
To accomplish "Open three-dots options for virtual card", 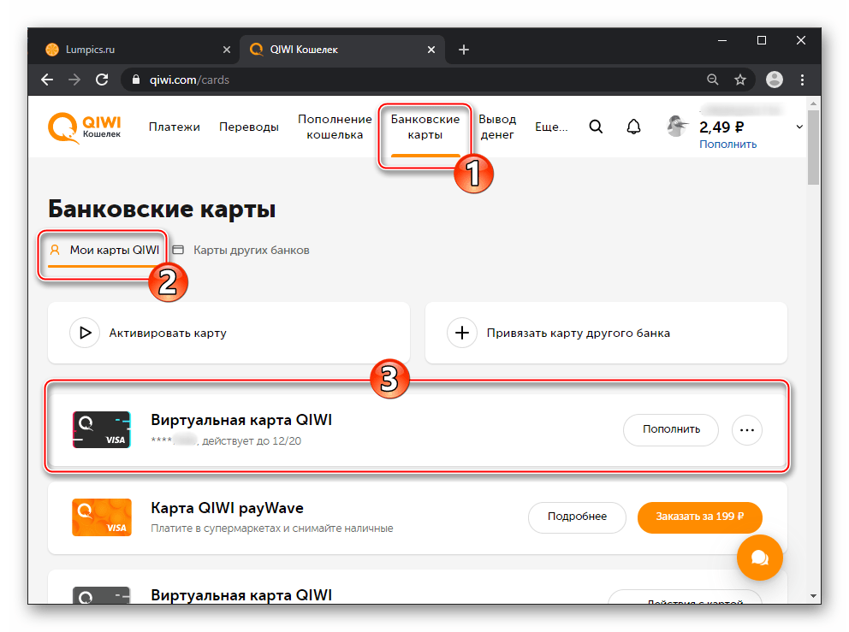I will pos(746,430).
